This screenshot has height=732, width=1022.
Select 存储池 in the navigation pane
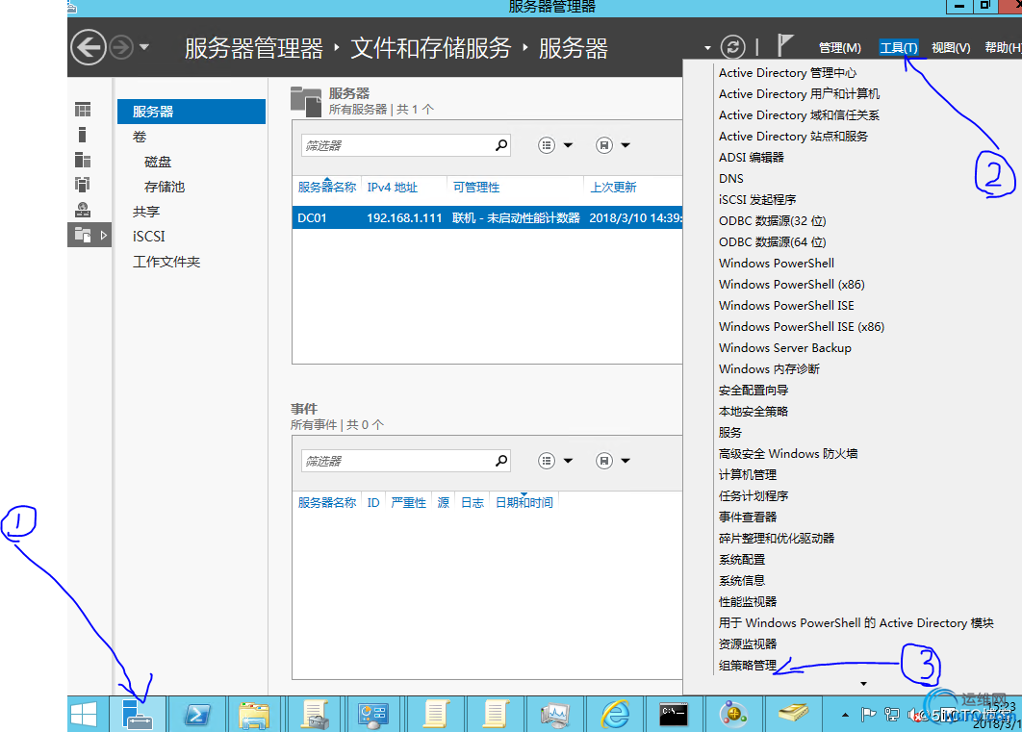(165, 187)
